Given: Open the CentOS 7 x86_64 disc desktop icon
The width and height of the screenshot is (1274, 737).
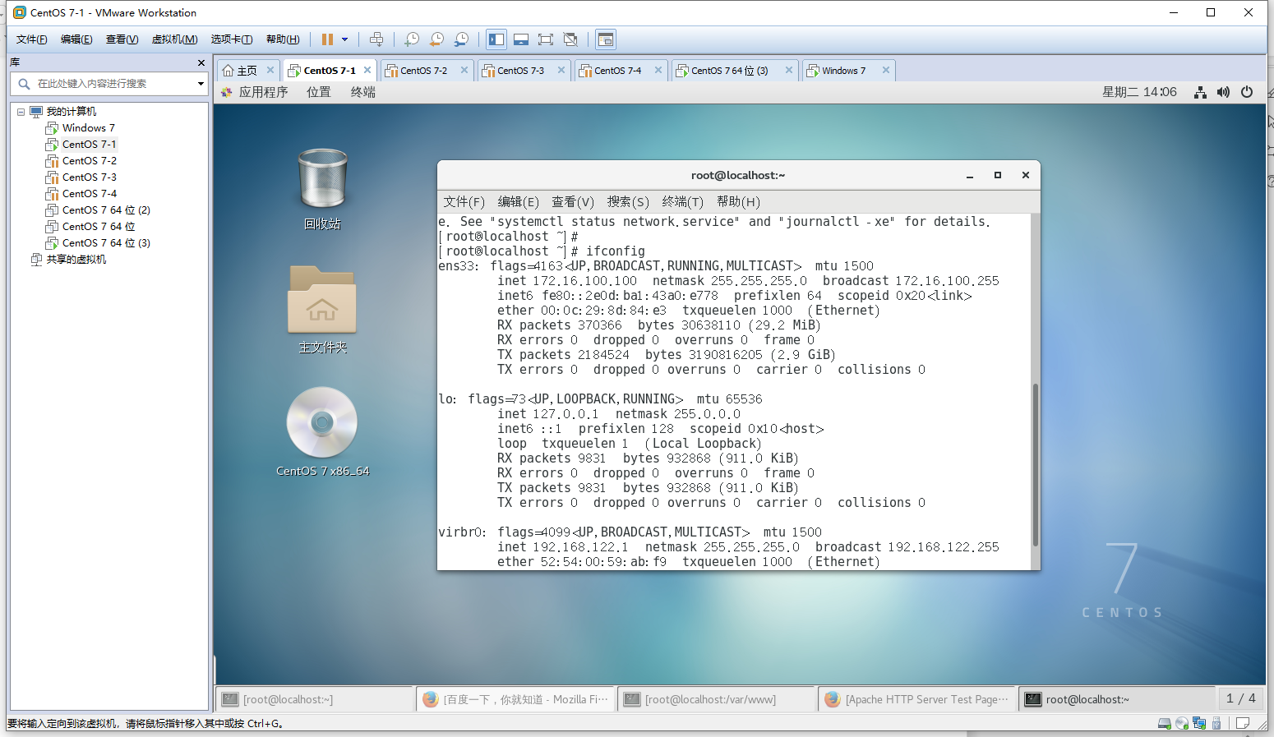Looking at the screenshot, I should pyautogui.click(x=322, y=431).
